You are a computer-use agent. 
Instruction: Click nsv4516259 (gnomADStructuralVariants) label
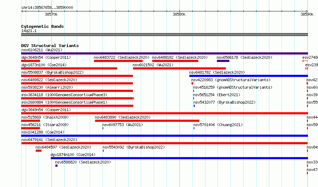coord(233,87)
